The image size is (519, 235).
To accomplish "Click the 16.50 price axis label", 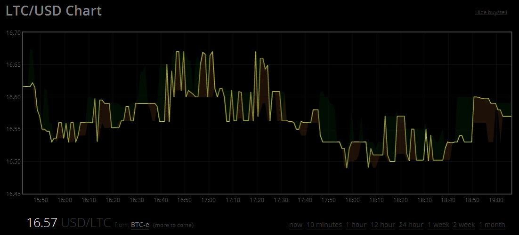I will tap(14, 161).
